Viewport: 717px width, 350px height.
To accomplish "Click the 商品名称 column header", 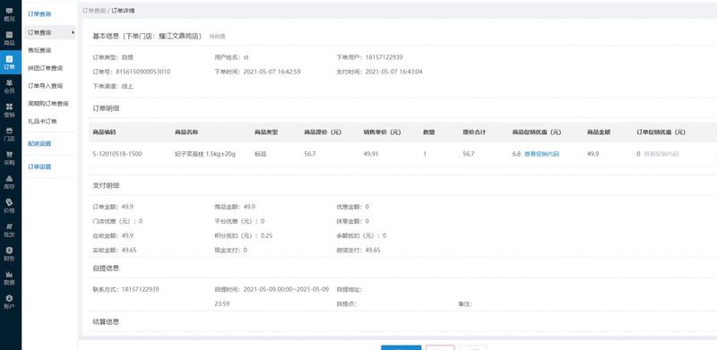I will [186, 132].
